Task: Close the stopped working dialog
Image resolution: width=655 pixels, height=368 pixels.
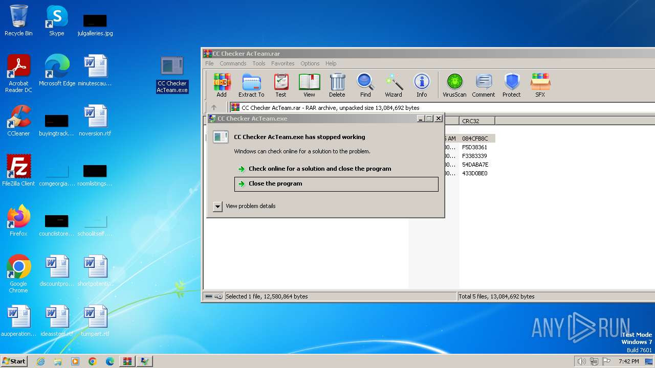Action: coord(439,119)
